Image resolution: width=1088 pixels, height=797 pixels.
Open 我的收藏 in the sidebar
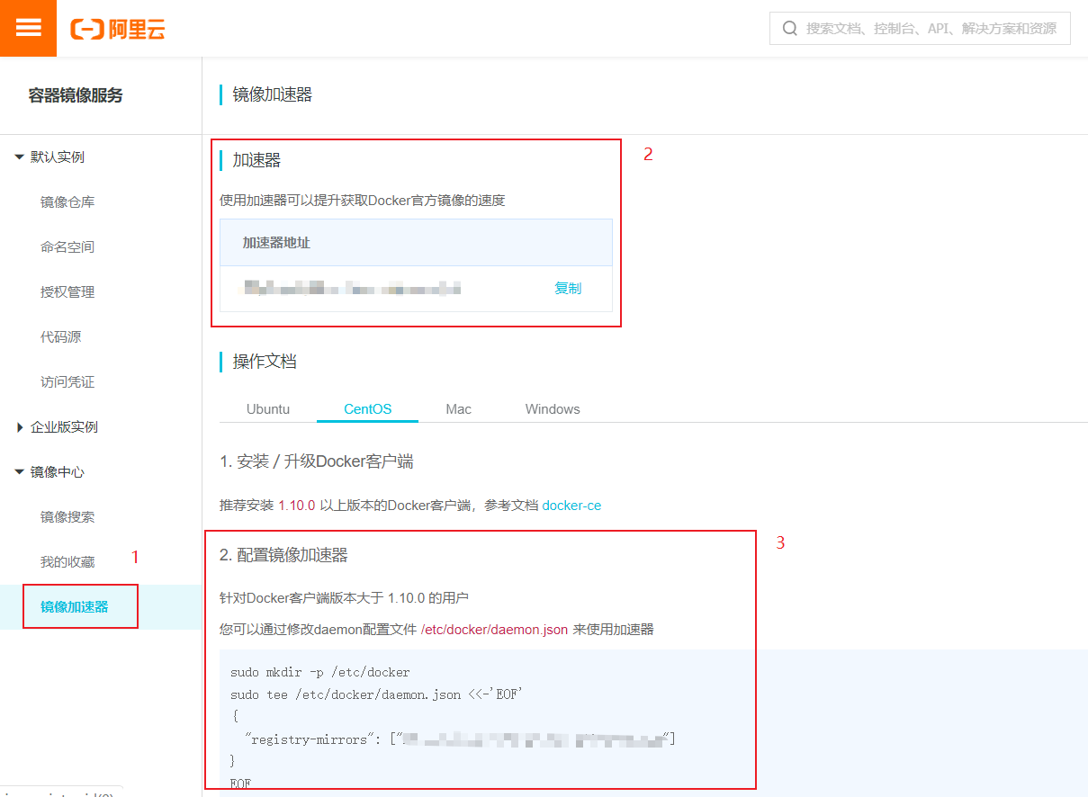(67, 562)
